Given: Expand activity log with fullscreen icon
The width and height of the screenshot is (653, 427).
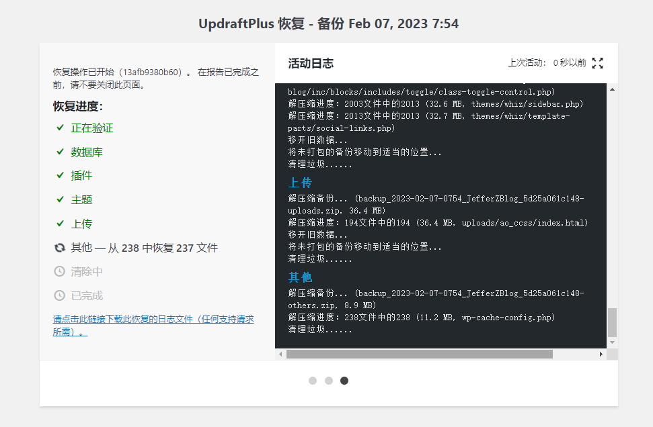Looking at the screenshot, I should click(x=598, y=63).
